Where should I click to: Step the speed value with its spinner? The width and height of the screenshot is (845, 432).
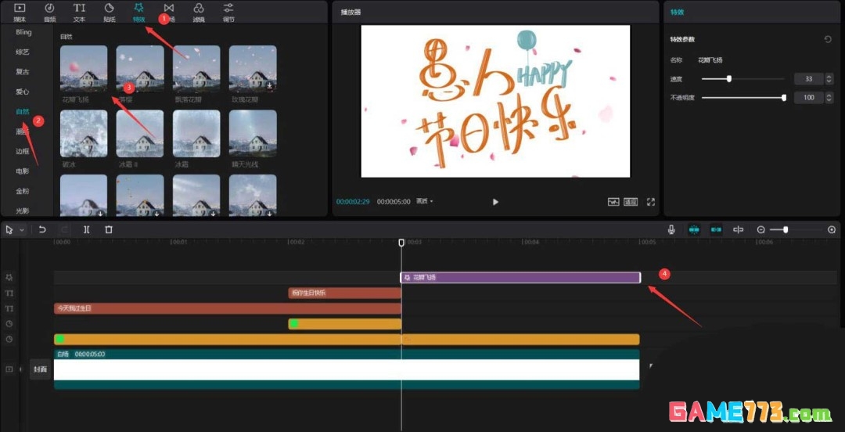829,79
